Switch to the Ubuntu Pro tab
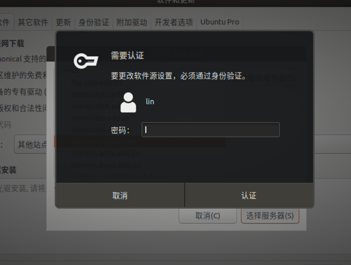This screenshot has width=351, height=265. (220, 22)
